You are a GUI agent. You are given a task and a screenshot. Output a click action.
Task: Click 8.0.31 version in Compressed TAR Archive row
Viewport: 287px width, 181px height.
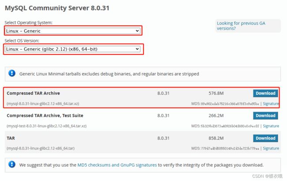(163, 93)
